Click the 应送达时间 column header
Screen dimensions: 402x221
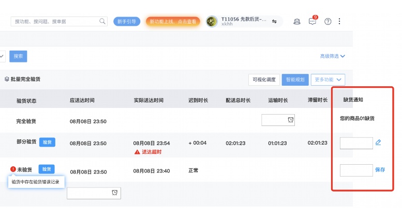82,100
